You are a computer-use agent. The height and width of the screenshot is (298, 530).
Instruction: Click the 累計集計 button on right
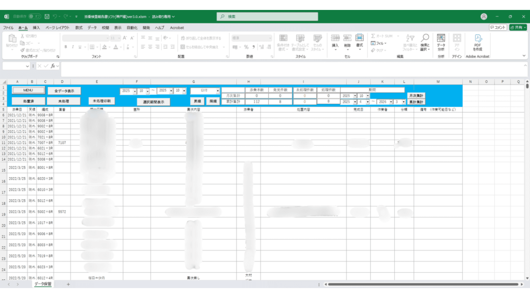[416, 102]
